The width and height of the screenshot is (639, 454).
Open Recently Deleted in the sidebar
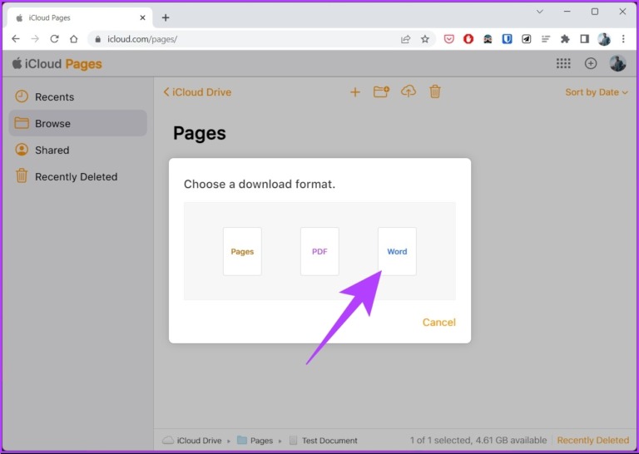click(77, 177)
